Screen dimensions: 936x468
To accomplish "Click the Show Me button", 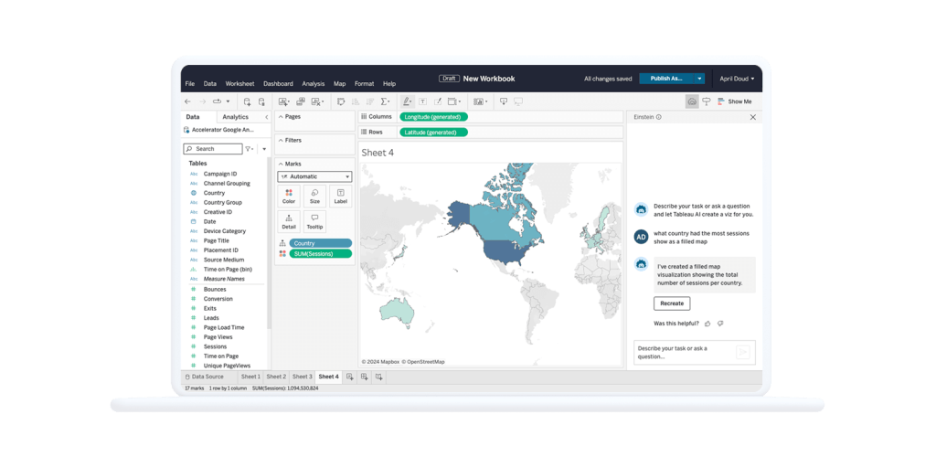I will [735, 101].
